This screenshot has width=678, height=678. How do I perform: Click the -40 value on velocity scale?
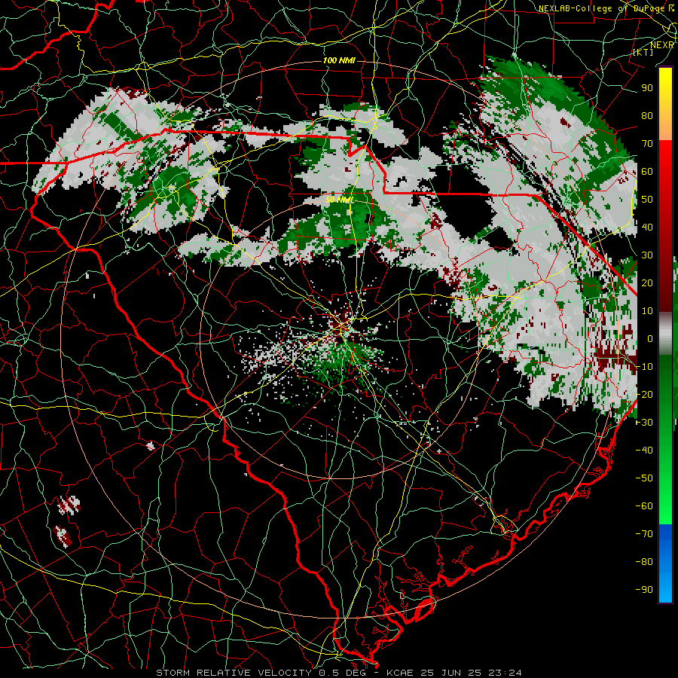pyautogui.click(x=644, y=450)
